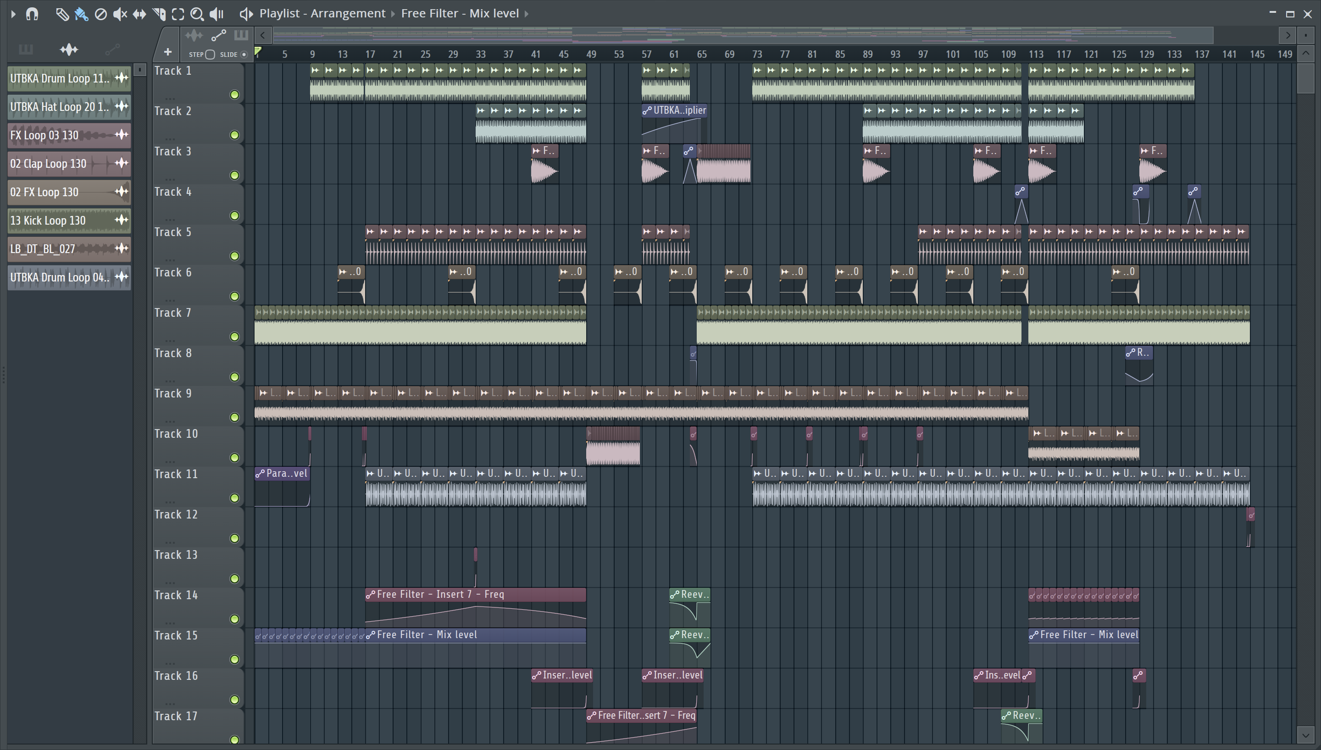Image resolution: width=1321 pixels, height=750 pixels.
Task: Click the vertical scroll down arrow
Action: coord(1305,734)
